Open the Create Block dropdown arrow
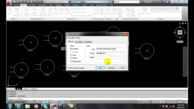 [x=30, y=15]
